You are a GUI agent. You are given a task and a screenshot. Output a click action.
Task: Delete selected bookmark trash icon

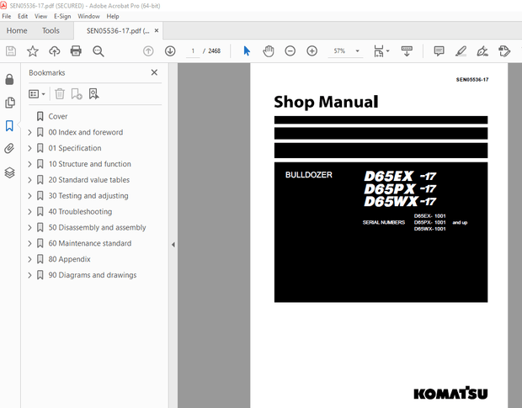coord(60,93)
